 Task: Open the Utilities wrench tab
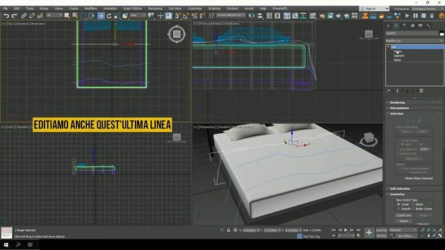(x=429, y=26)
